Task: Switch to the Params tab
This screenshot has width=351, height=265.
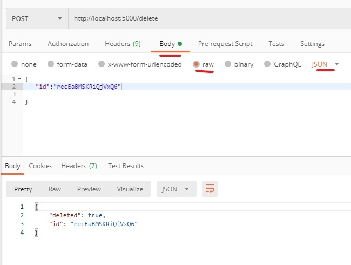Action: (20, 44)
